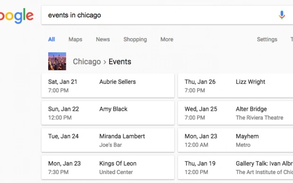The height and width of the screenshot is (183, 293).
Task: Open the Kings Of Leon United Center event
Action: 108,167
